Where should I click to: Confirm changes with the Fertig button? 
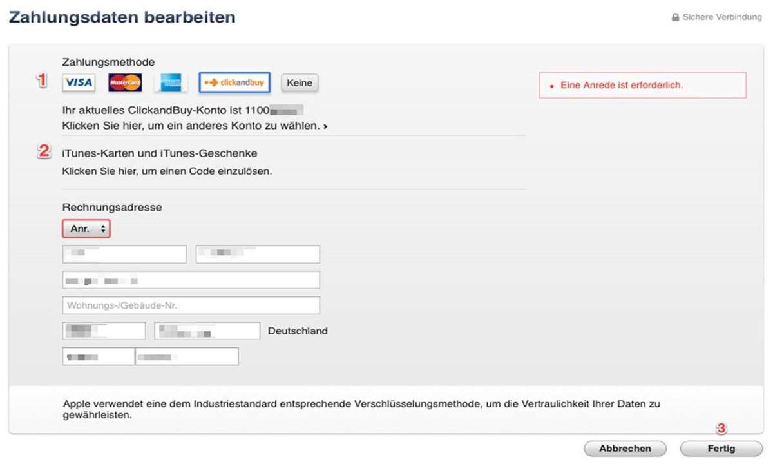721,449
